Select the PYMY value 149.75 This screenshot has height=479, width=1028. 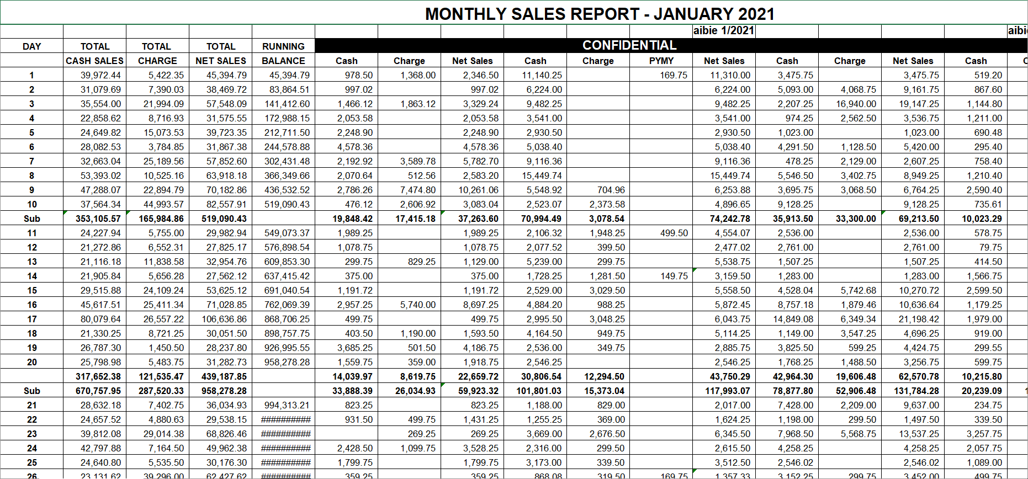coord(661,276)
